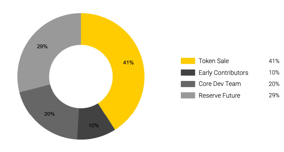
Task: Click the Early Contributors legend color swatch
Action: [x=187, y=73]
